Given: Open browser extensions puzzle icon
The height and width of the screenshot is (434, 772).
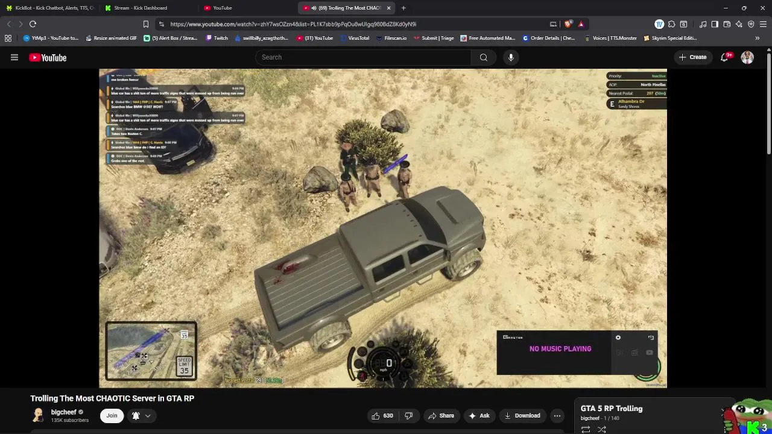Looking at the screenshot, I should (x=671, y=24).
